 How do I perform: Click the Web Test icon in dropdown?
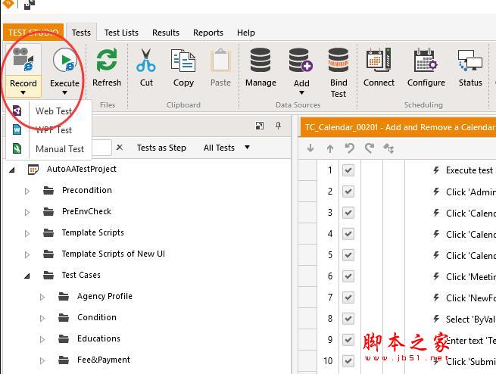17,111
